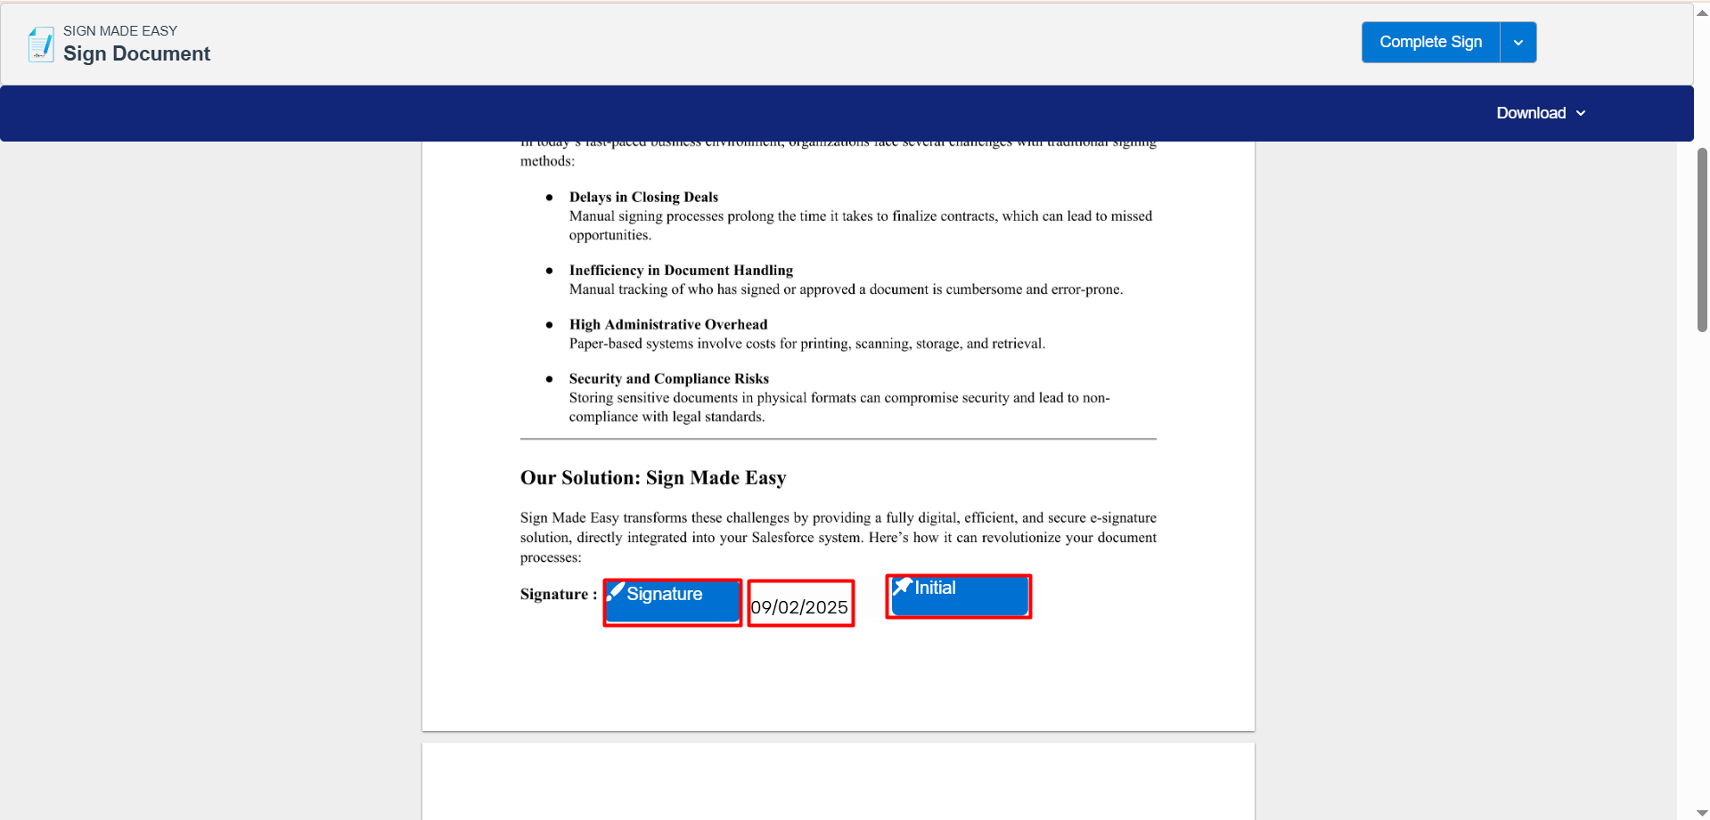Click the "Signature :" label in the document

pyautogui.click(x=559, y=594)
